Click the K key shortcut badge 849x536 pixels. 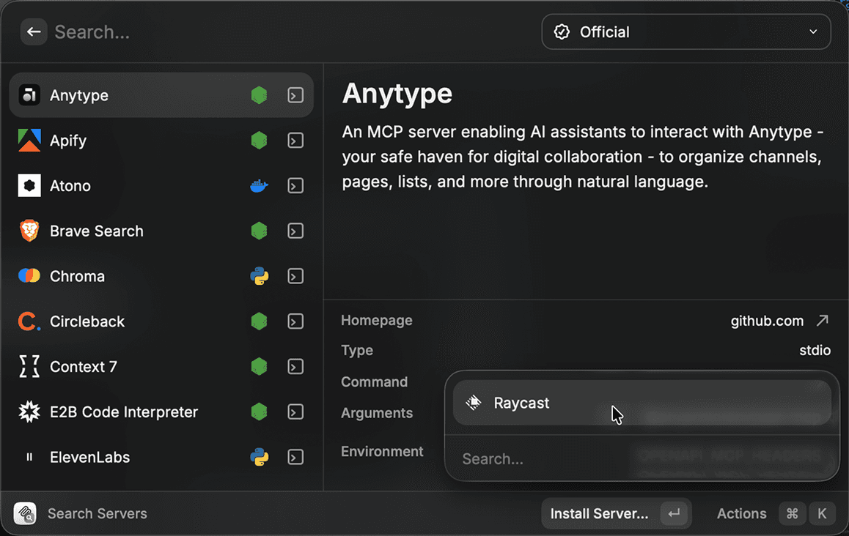[822, 513]
